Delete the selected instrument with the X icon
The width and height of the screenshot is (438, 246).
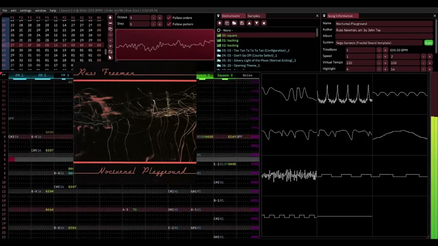(264, 23)
